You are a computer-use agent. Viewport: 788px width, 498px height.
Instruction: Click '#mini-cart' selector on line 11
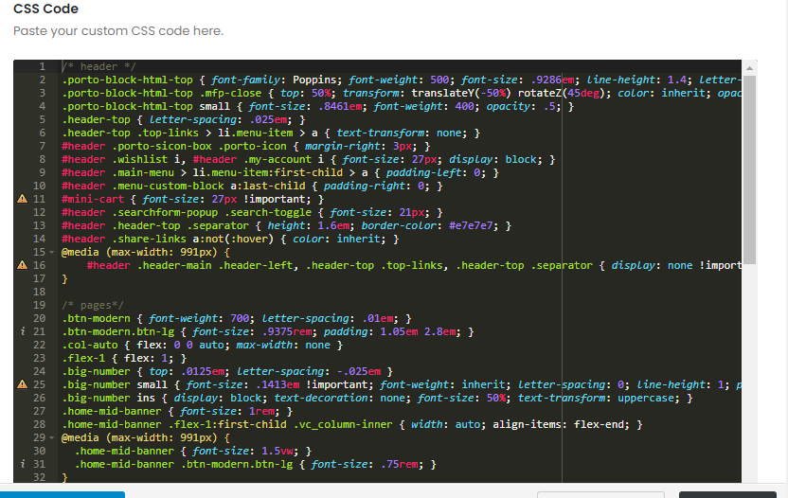pos(93,199)
